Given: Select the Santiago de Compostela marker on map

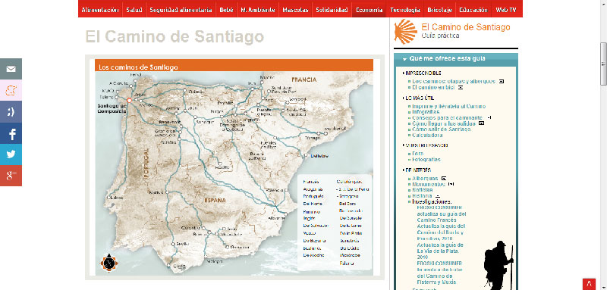Looking at the screenshot, I should click(129, 101).
